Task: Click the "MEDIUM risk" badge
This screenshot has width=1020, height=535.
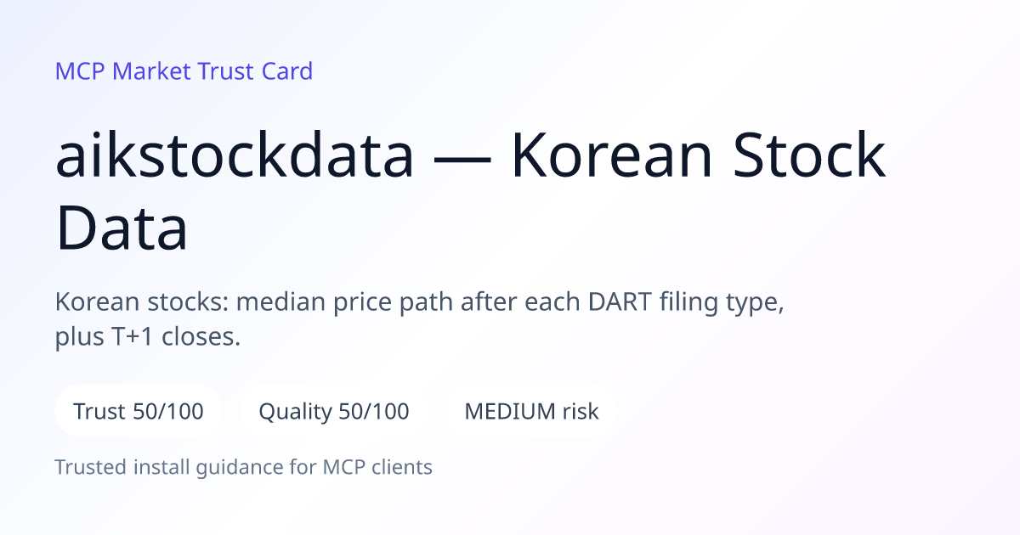Action: (531, 411)
